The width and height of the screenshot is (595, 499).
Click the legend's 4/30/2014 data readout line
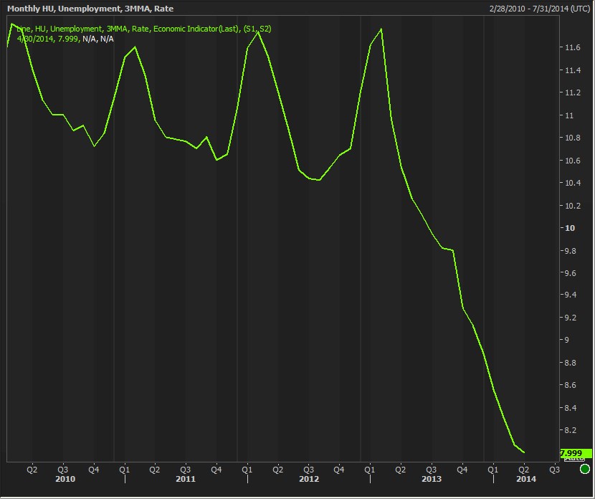tap(65, 38)
